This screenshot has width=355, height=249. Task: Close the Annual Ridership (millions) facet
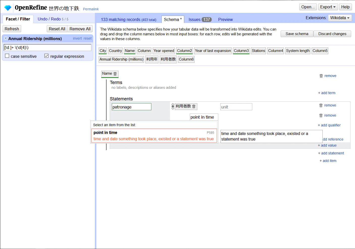coord(6,38)
